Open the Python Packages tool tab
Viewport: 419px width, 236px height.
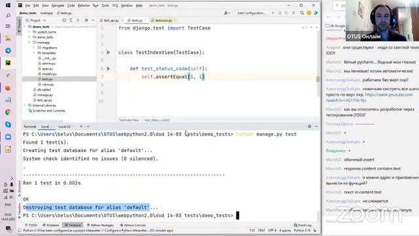(100, 225)
